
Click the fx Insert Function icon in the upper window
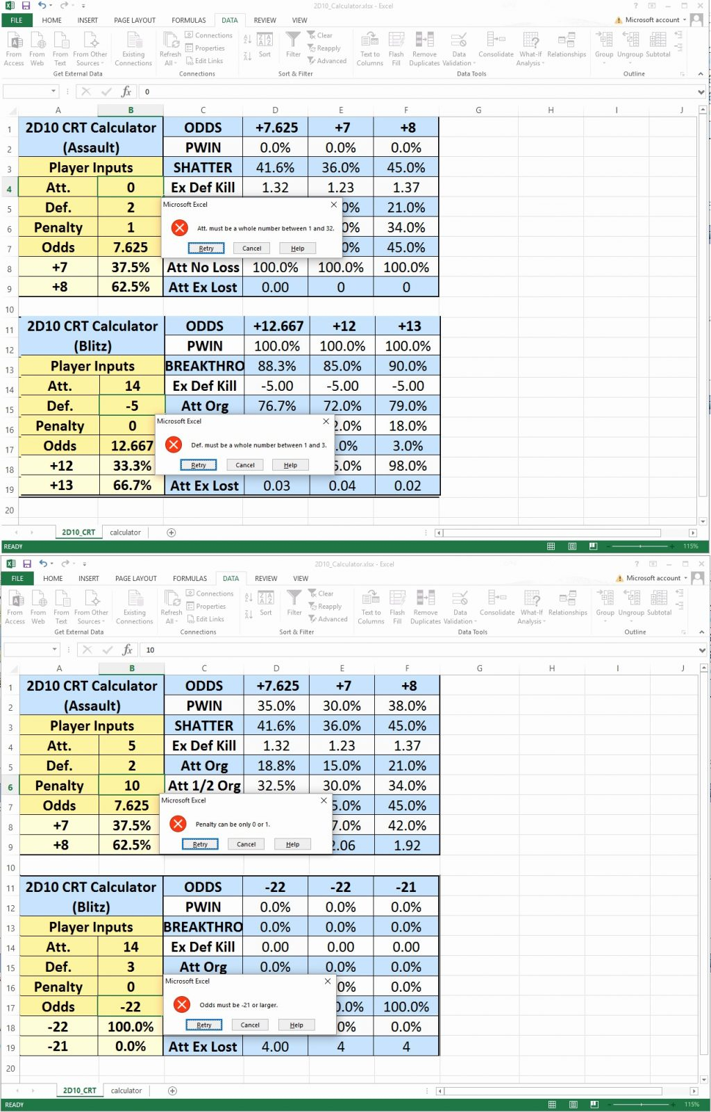(126, 92)
